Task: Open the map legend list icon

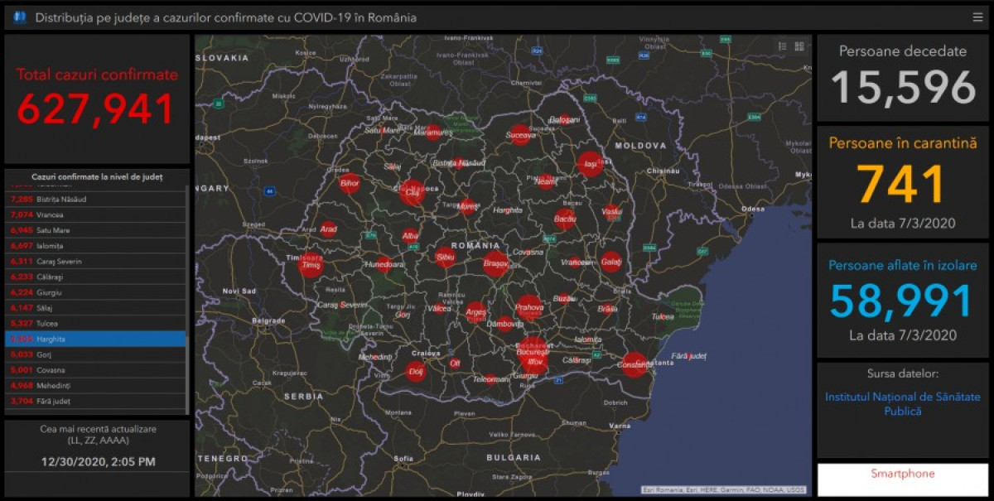Action: pyautogui.click(x=782, y=46)
